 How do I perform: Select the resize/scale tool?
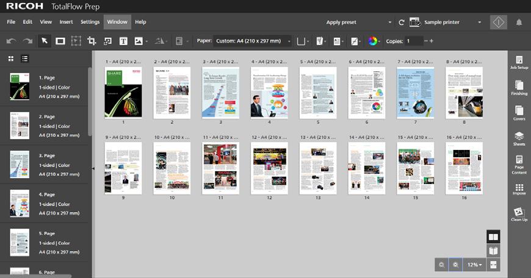point(107,41)
